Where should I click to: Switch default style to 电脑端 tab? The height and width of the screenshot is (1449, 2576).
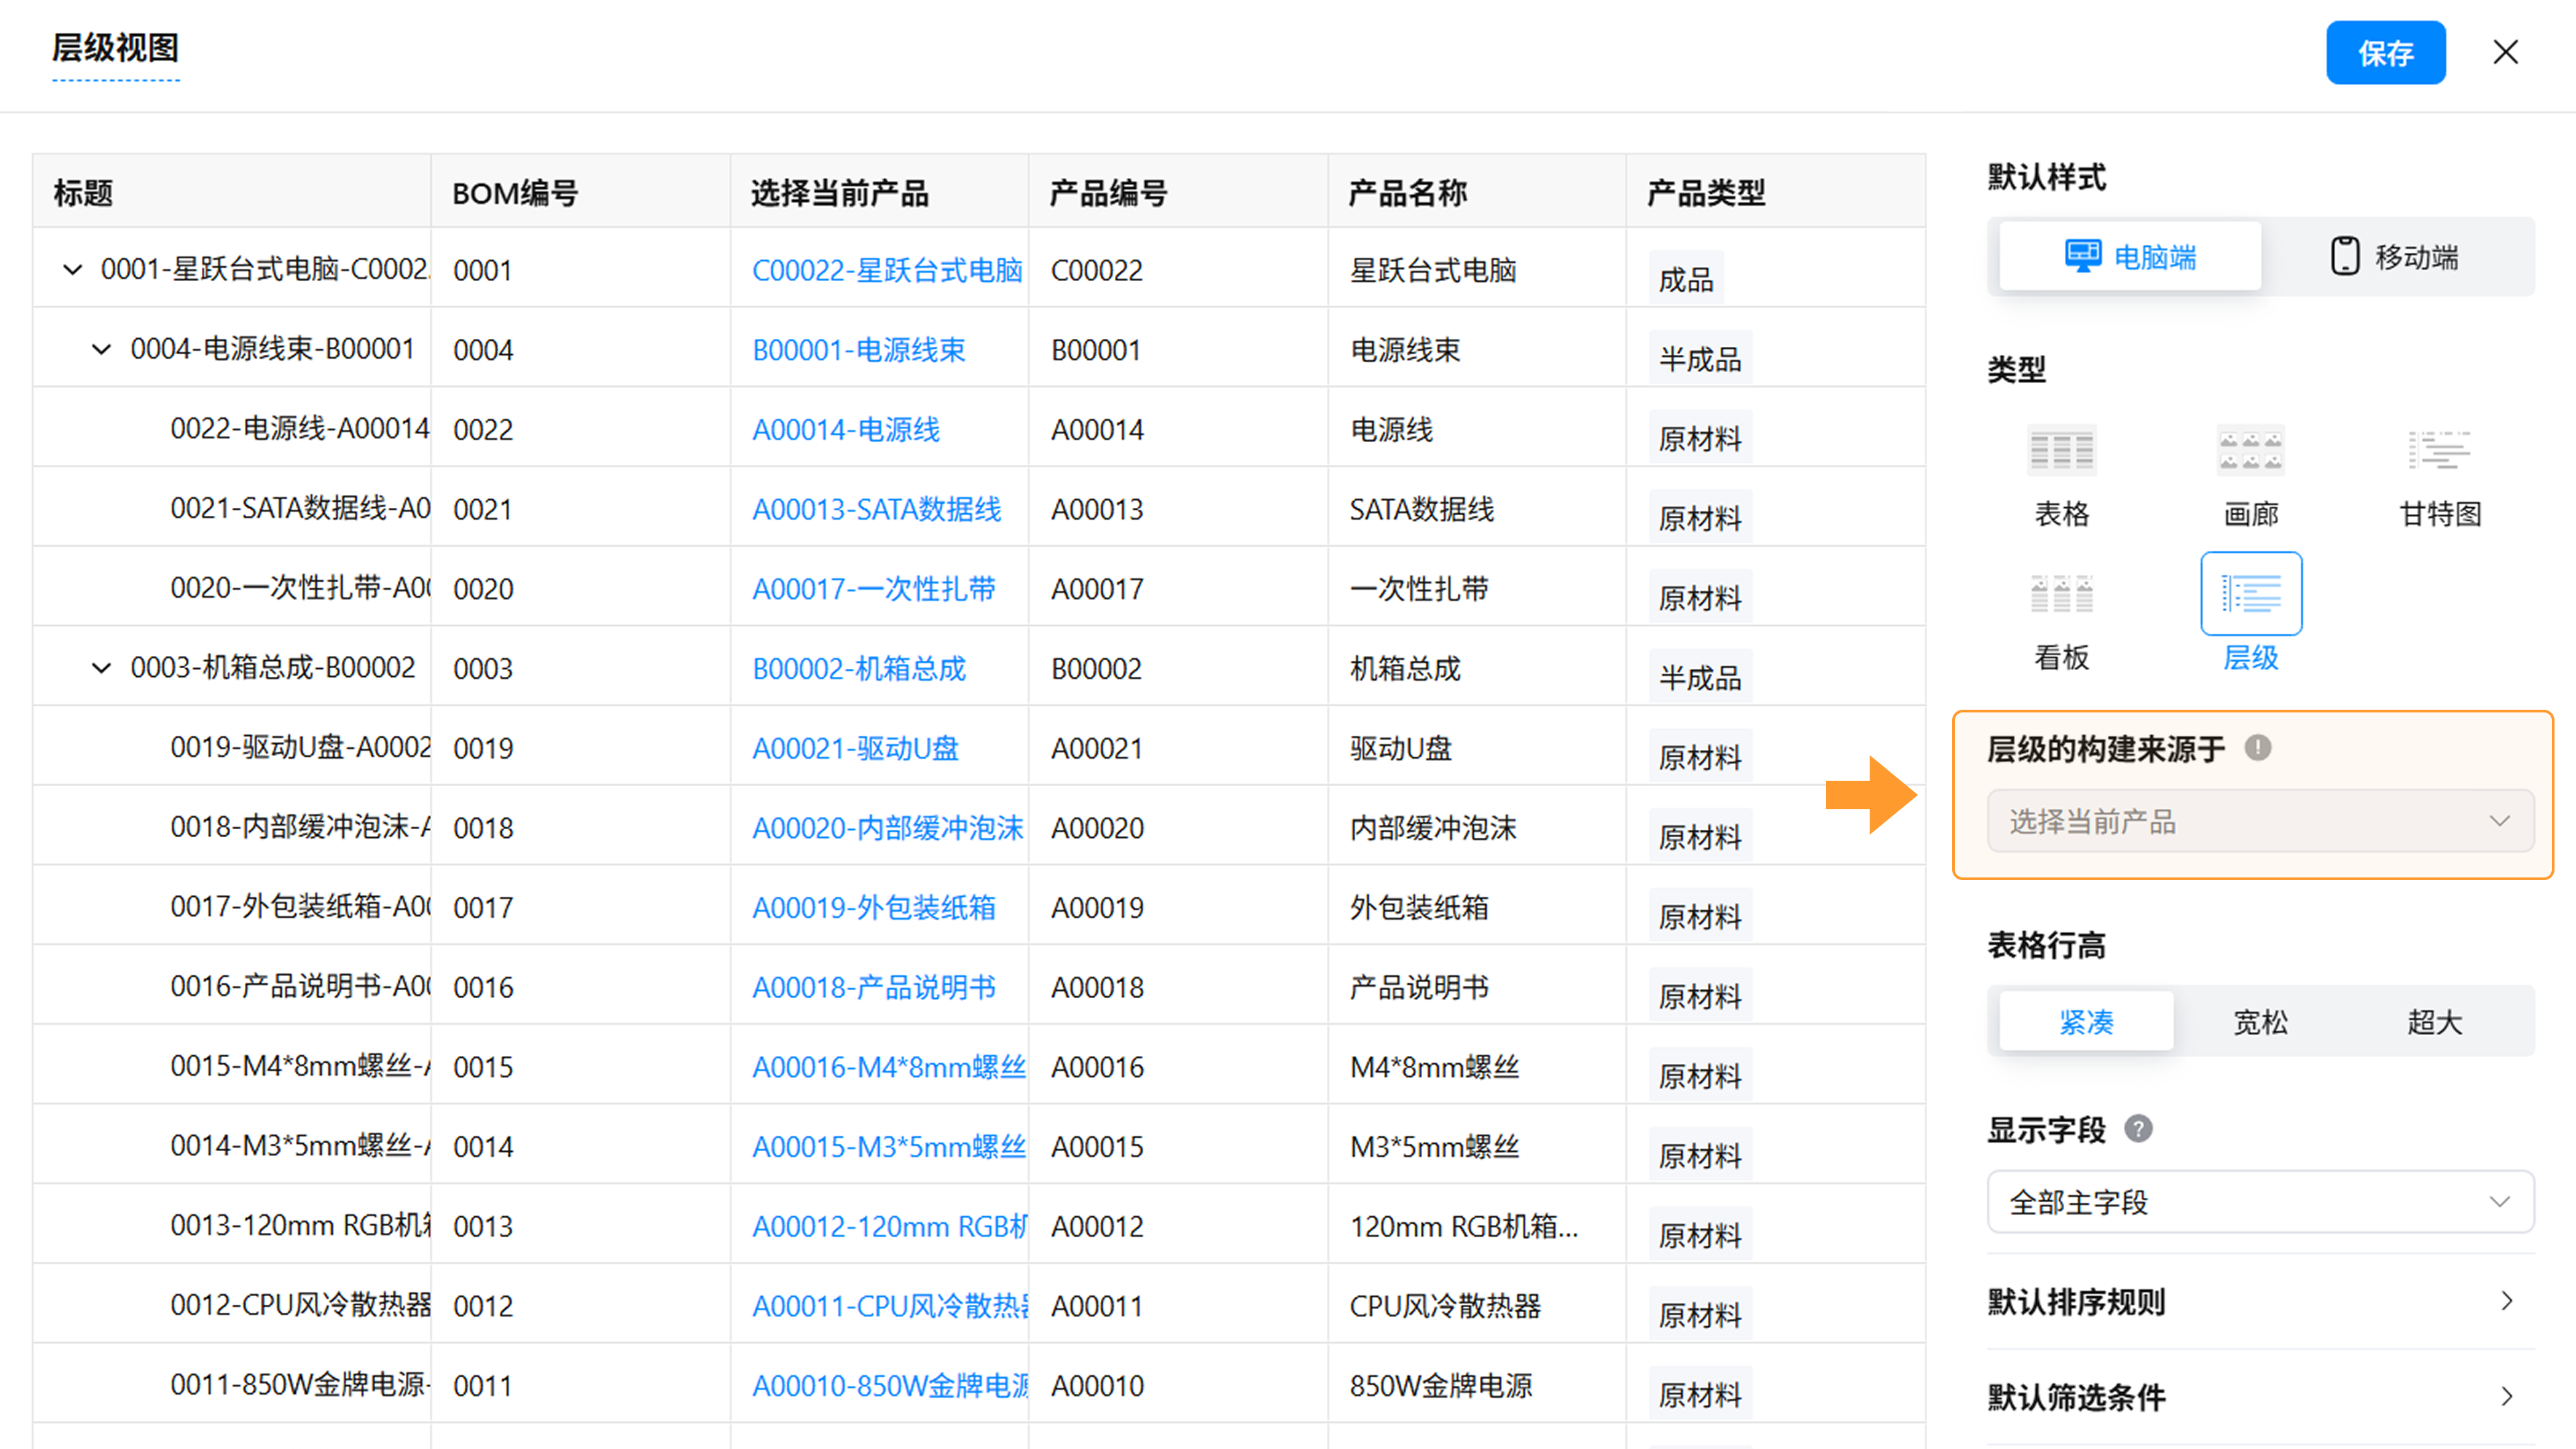[x=2130, y=257]
